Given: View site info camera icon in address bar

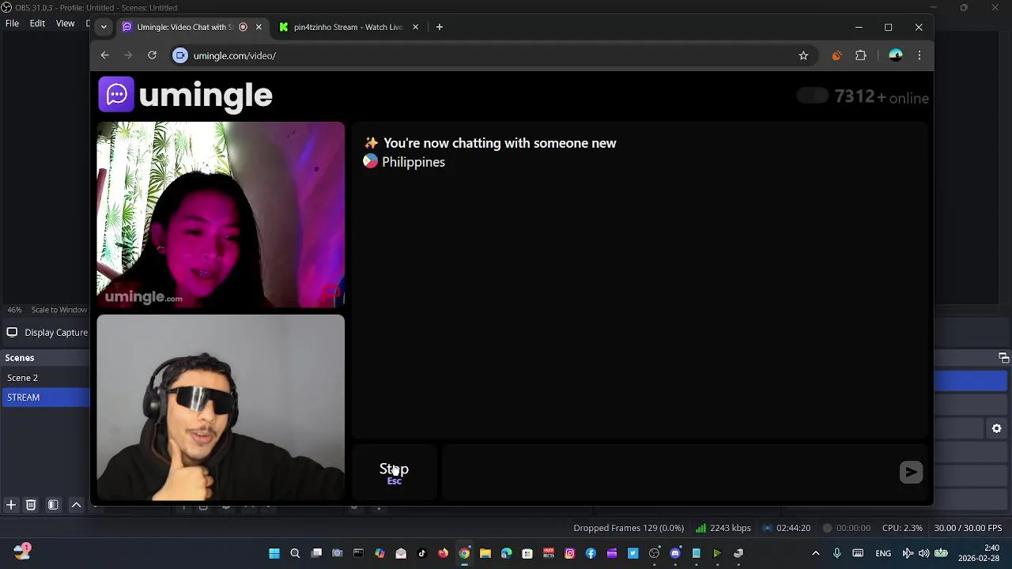Looking at the screenshot, I should click(x=181, y=55).
